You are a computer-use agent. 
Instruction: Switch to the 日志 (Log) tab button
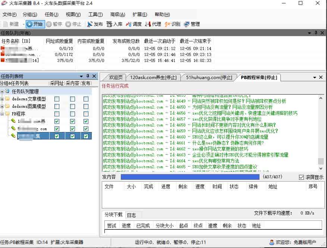132,215
